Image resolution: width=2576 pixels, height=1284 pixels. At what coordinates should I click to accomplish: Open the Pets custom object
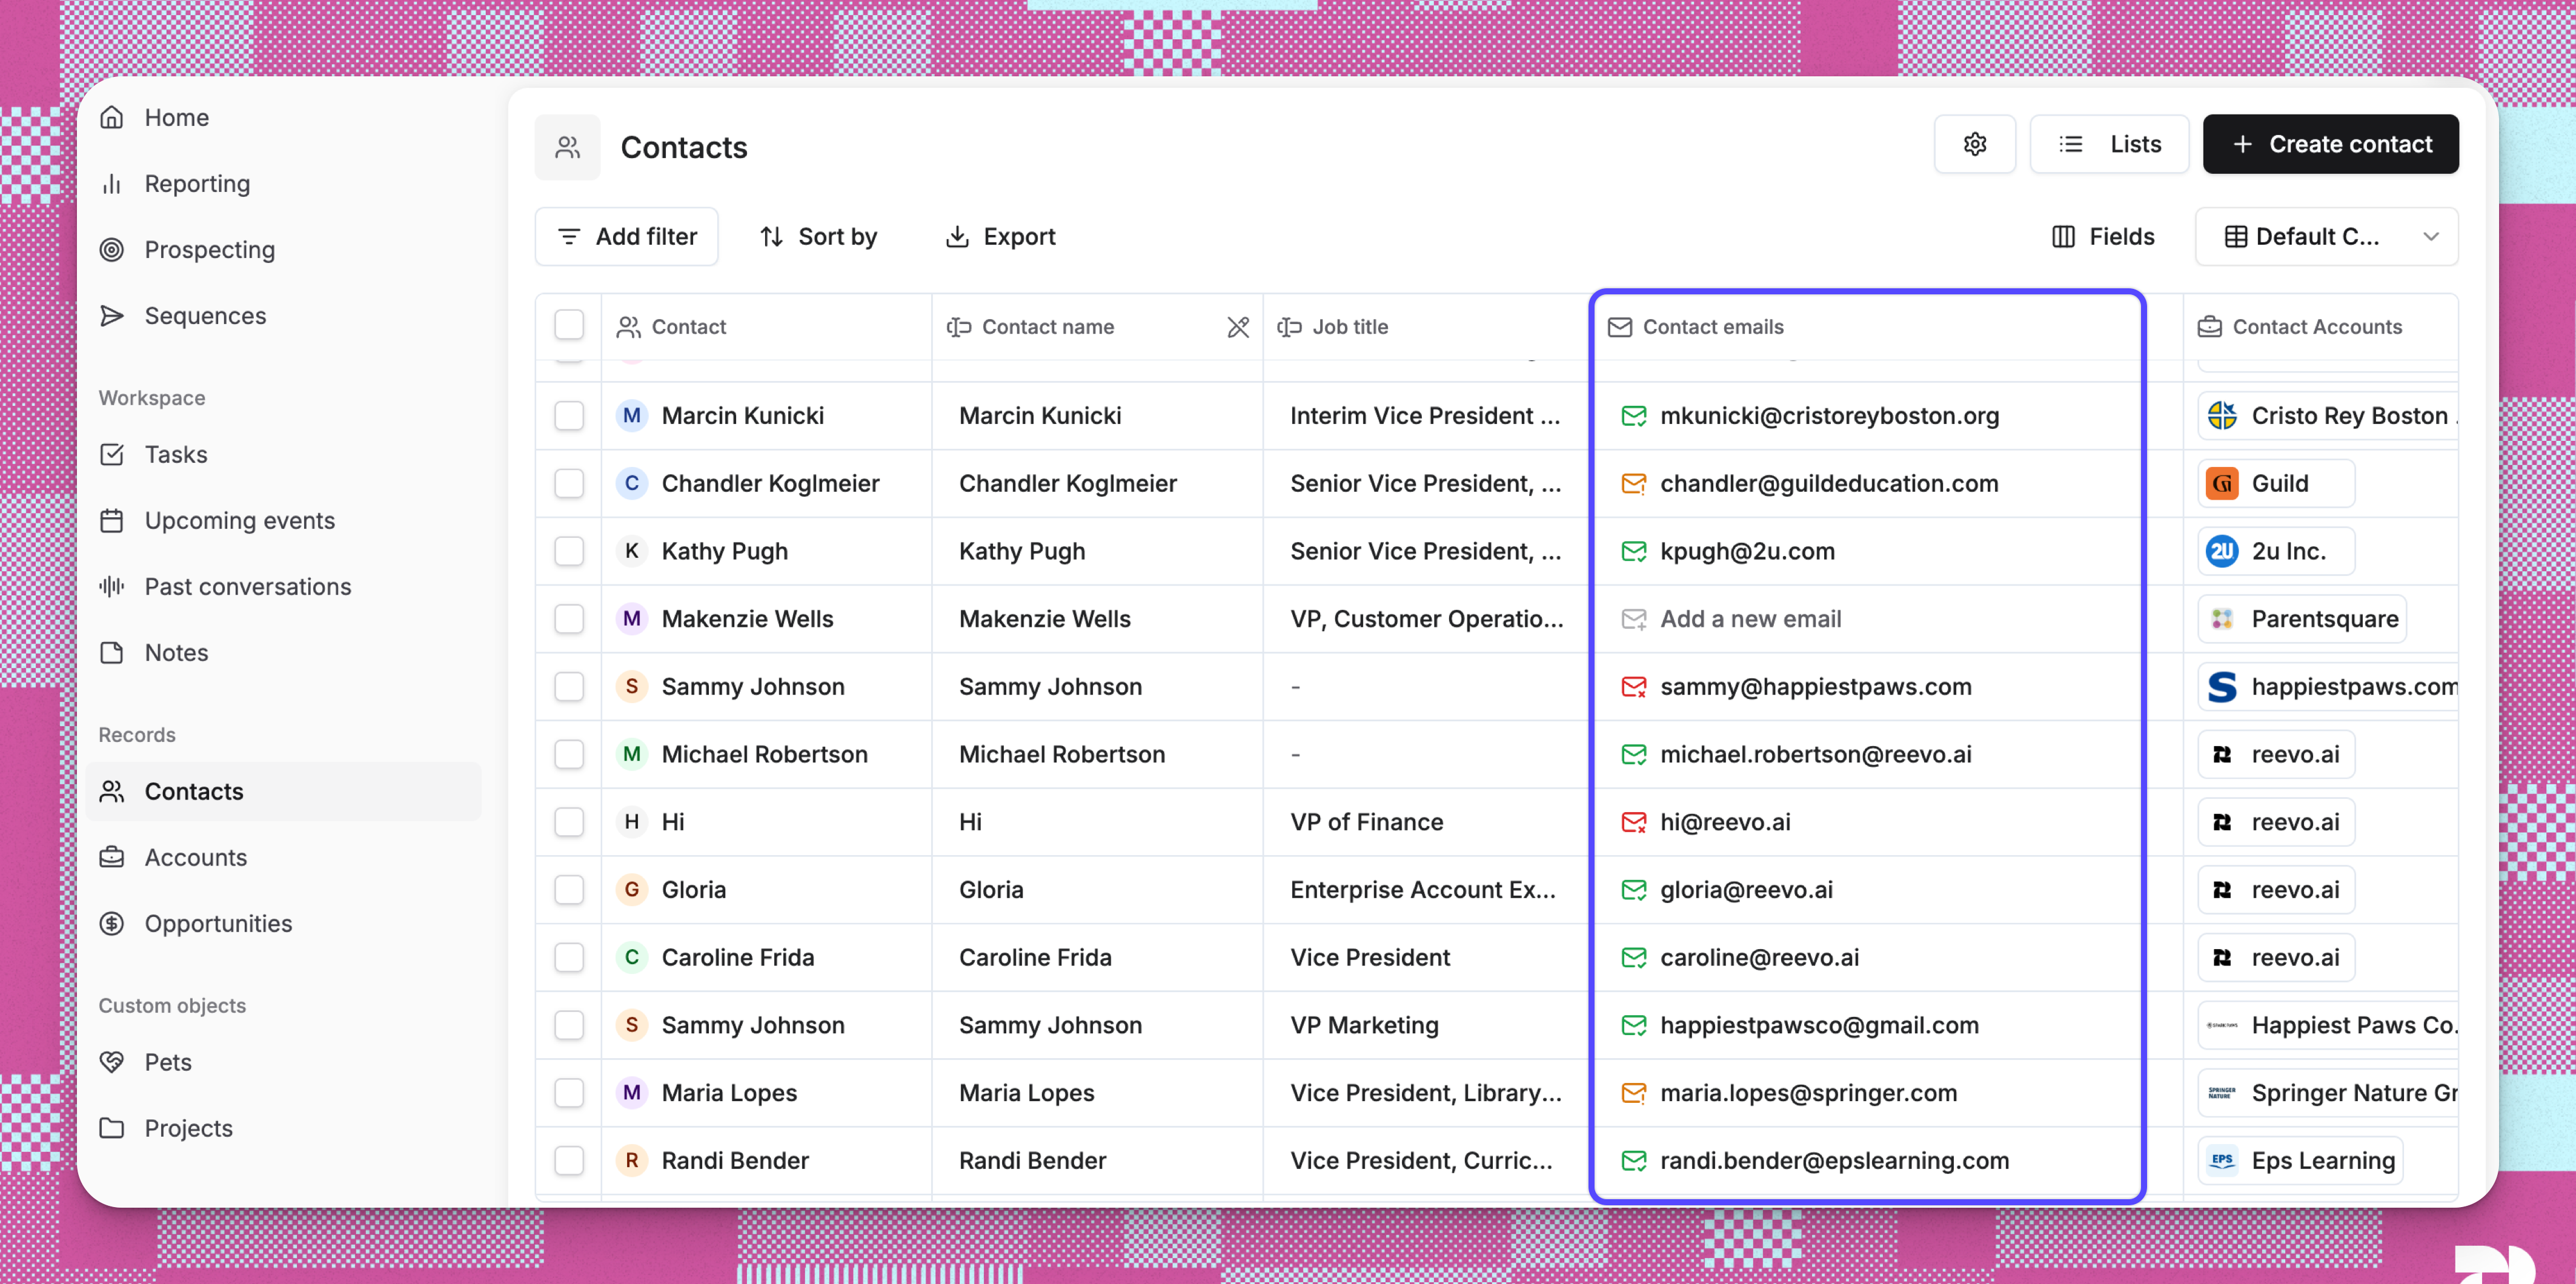point(168,1062)
